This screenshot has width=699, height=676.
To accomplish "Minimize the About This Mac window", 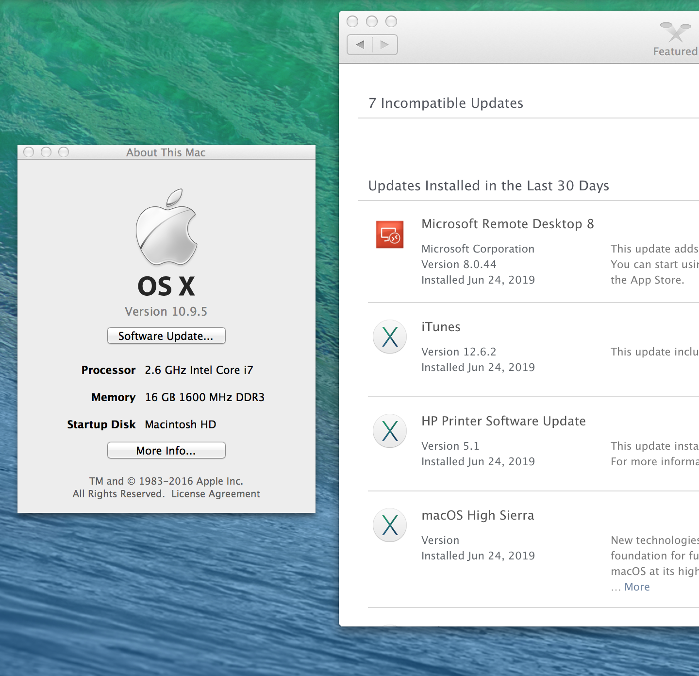I will click(46, 152).
